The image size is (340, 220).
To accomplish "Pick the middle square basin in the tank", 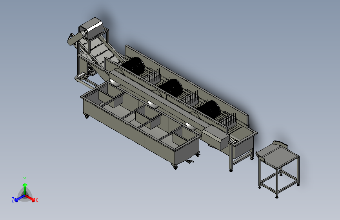I will click(148, 117).
